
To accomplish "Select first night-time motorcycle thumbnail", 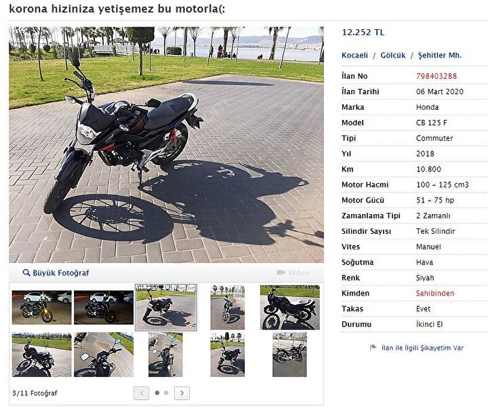I will click(42, 308).
